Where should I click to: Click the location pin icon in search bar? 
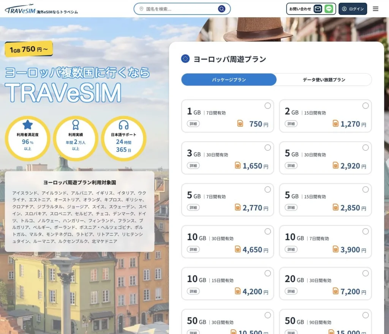(x=141, y=9)
